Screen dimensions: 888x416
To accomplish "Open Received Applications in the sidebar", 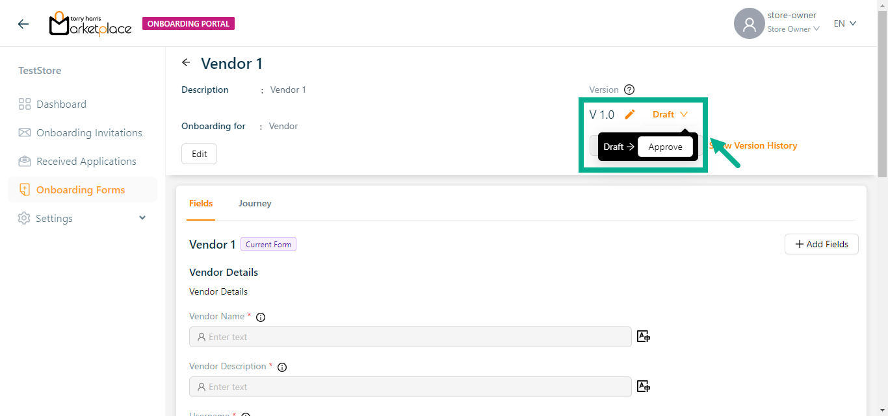I will [86, 162].
